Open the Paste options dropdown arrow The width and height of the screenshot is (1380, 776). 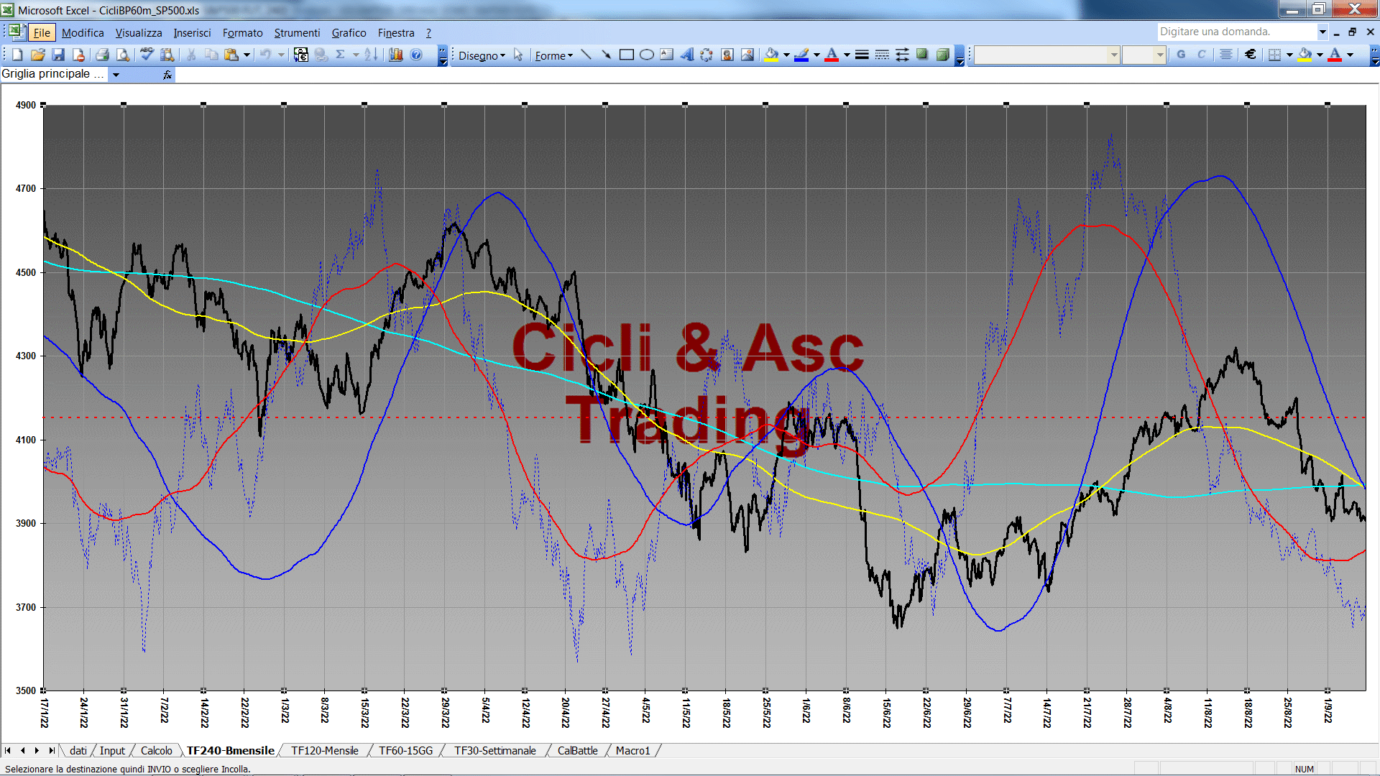[247, 55]
